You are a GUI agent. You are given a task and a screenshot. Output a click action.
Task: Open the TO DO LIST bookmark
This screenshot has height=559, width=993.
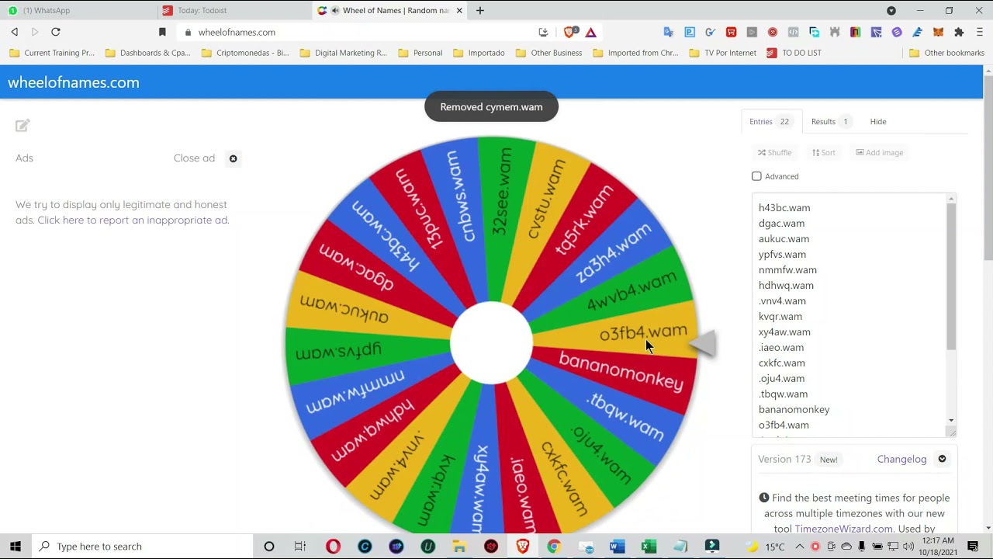click(x=794, y=53)
